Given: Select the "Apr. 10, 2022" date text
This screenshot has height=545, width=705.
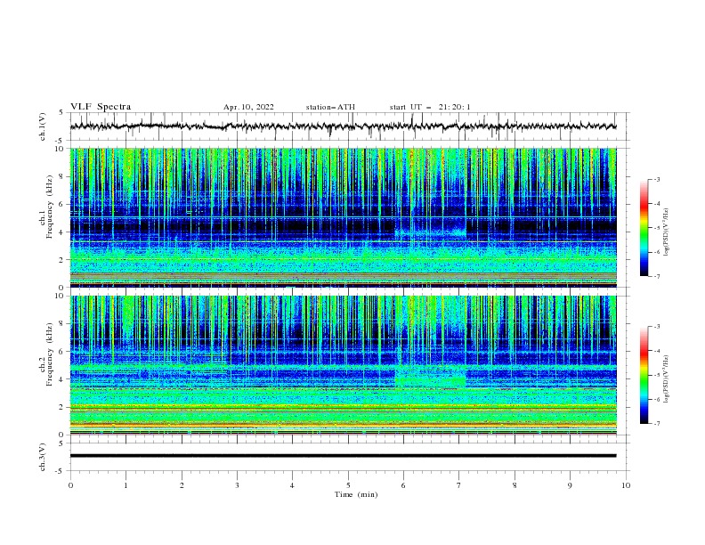Looking at the screenshot, I should pos(248,107).
